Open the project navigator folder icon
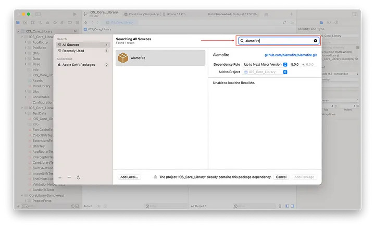Screen dimensions: 375x228 [x=18, y=22]
